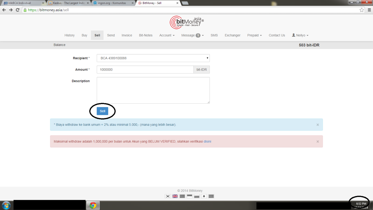
Task: Click Chrome icon in the taskbar
Action: point(93,205)
